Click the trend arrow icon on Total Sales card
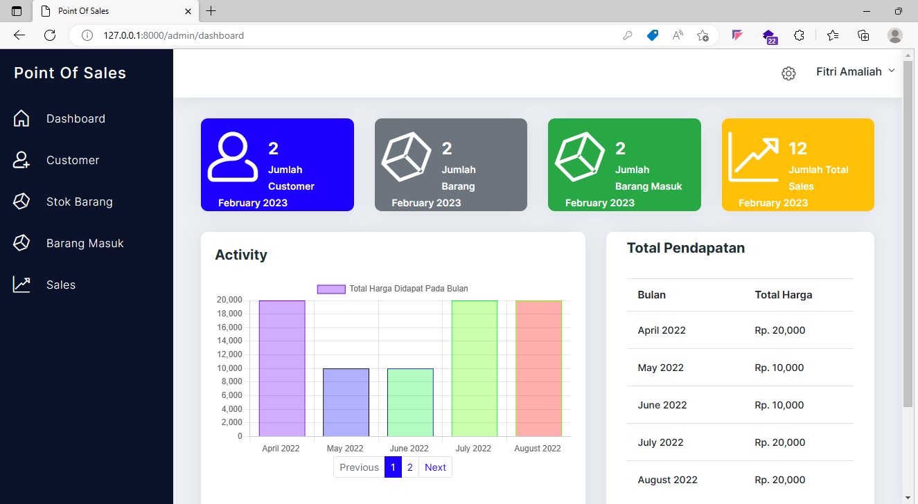The image size is (918, 504). [x=753, y=156]
